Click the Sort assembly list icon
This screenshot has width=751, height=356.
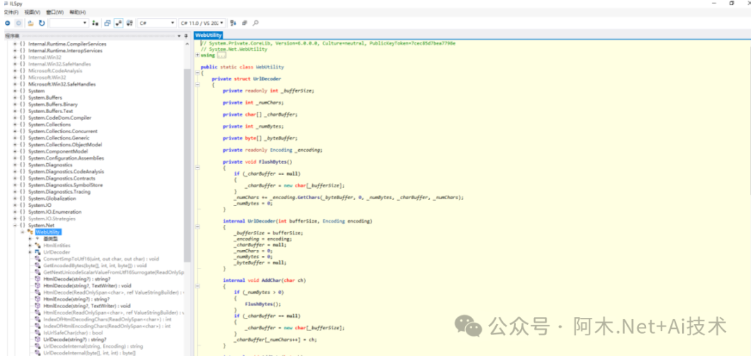coord(233,23)
